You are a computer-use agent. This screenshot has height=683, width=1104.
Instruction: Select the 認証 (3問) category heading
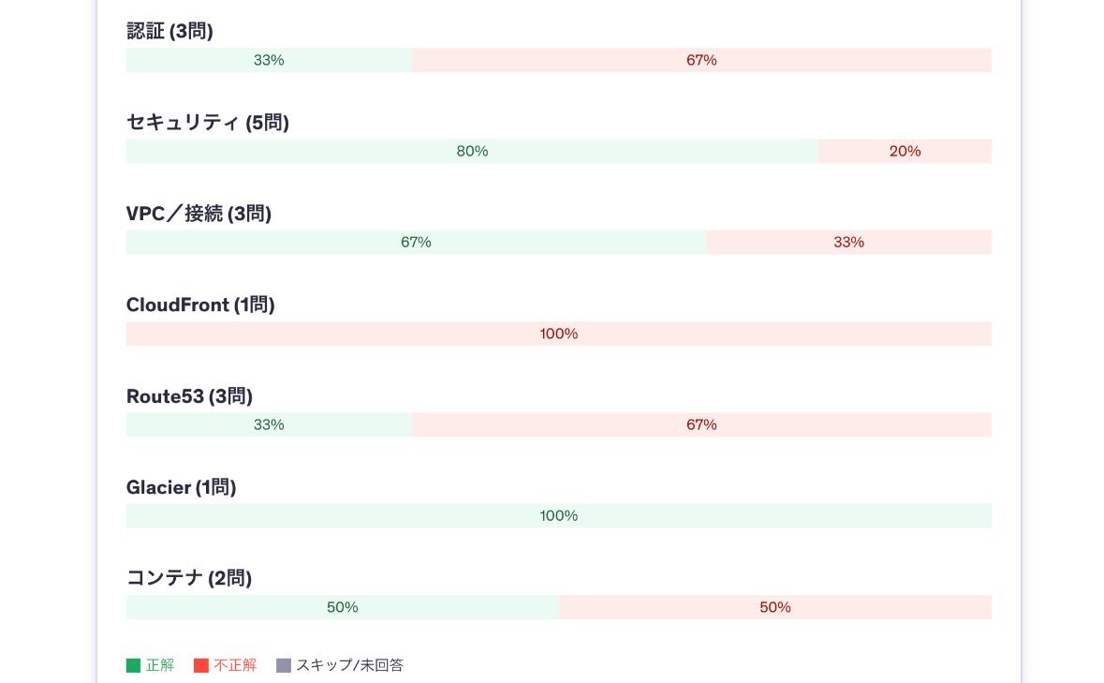[x=169, y=31]
